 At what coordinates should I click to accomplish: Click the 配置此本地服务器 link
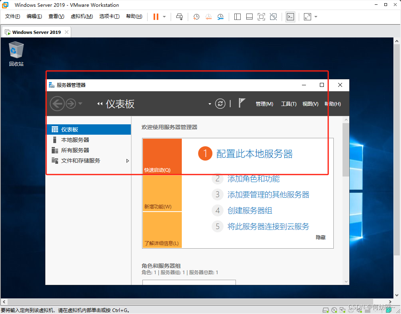[254, 154]
